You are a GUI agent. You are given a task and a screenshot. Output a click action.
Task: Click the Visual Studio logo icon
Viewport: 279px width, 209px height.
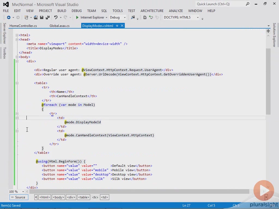click(x=6, y=4)
